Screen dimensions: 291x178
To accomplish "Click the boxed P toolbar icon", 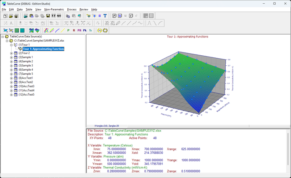I will [x=114, y=16].
